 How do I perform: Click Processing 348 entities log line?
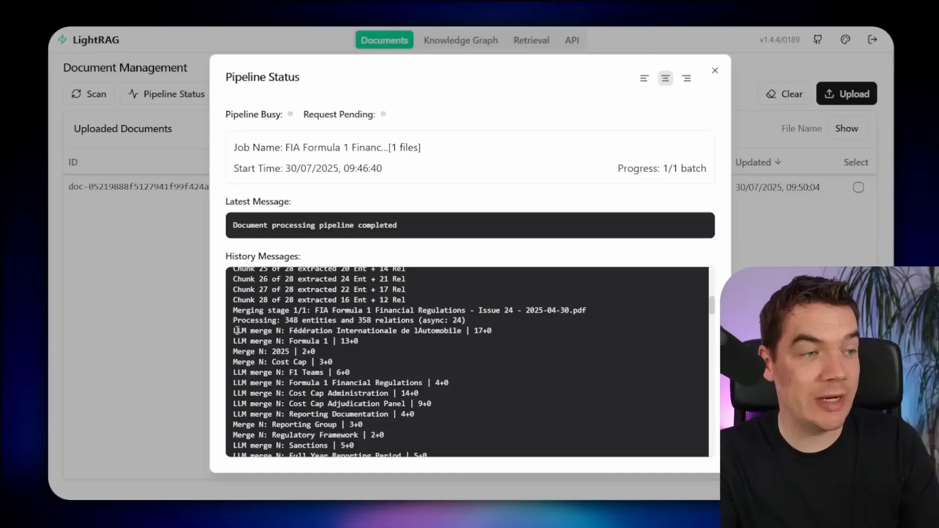[349, 320]
